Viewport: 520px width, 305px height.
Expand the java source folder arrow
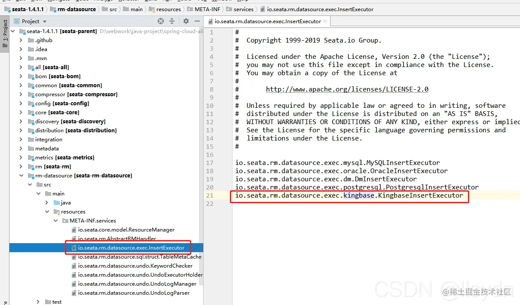tap(47, 203)
